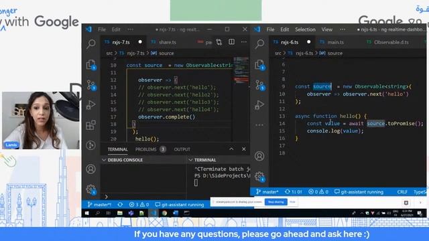The image size is (429, 241).
Task: Open Explorer in right VS Code window
Action: (259, 65)
